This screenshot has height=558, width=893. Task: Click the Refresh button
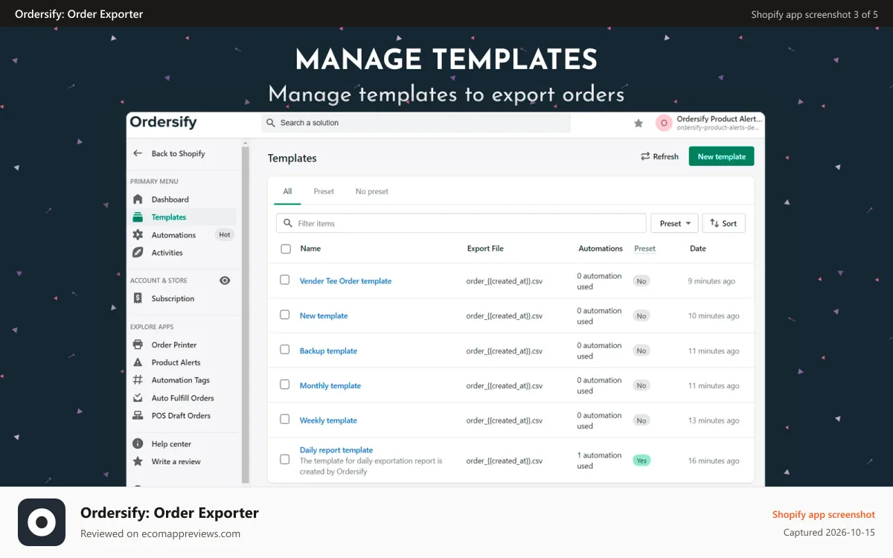[x=659, y=156]
